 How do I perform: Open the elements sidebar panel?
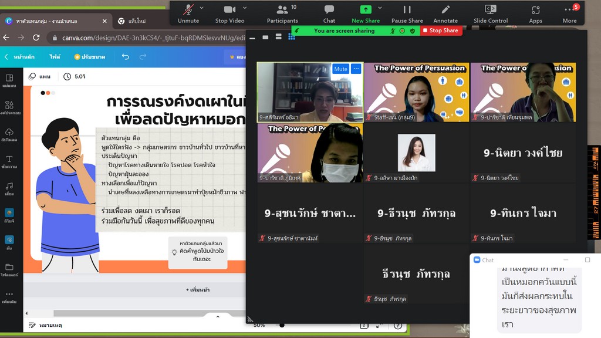[9, 108]
